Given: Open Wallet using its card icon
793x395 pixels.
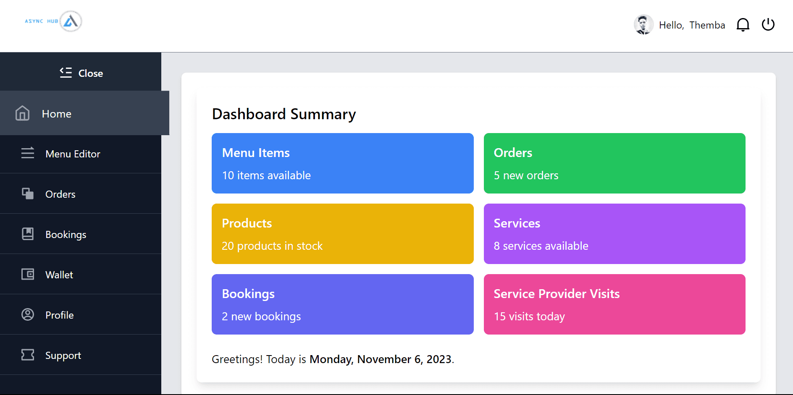Looking at the screenshot, I should pyautogui.click(x=27, y=274).
